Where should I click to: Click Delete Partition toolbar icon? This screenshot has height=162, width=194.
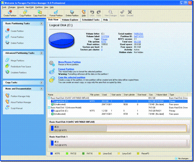pyautogui.click(x=72, y=12)
